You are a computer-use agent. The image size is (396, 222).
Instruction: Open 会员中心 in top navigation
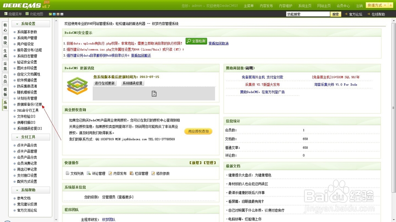point(343,6)
